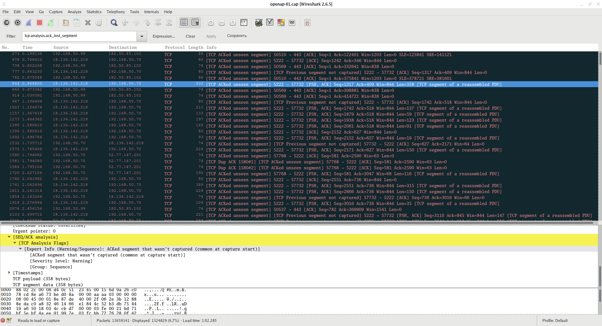This screenshot has width=602, height=326.
Task: Click the Resize All Columns icon
Action: point(244,23)
